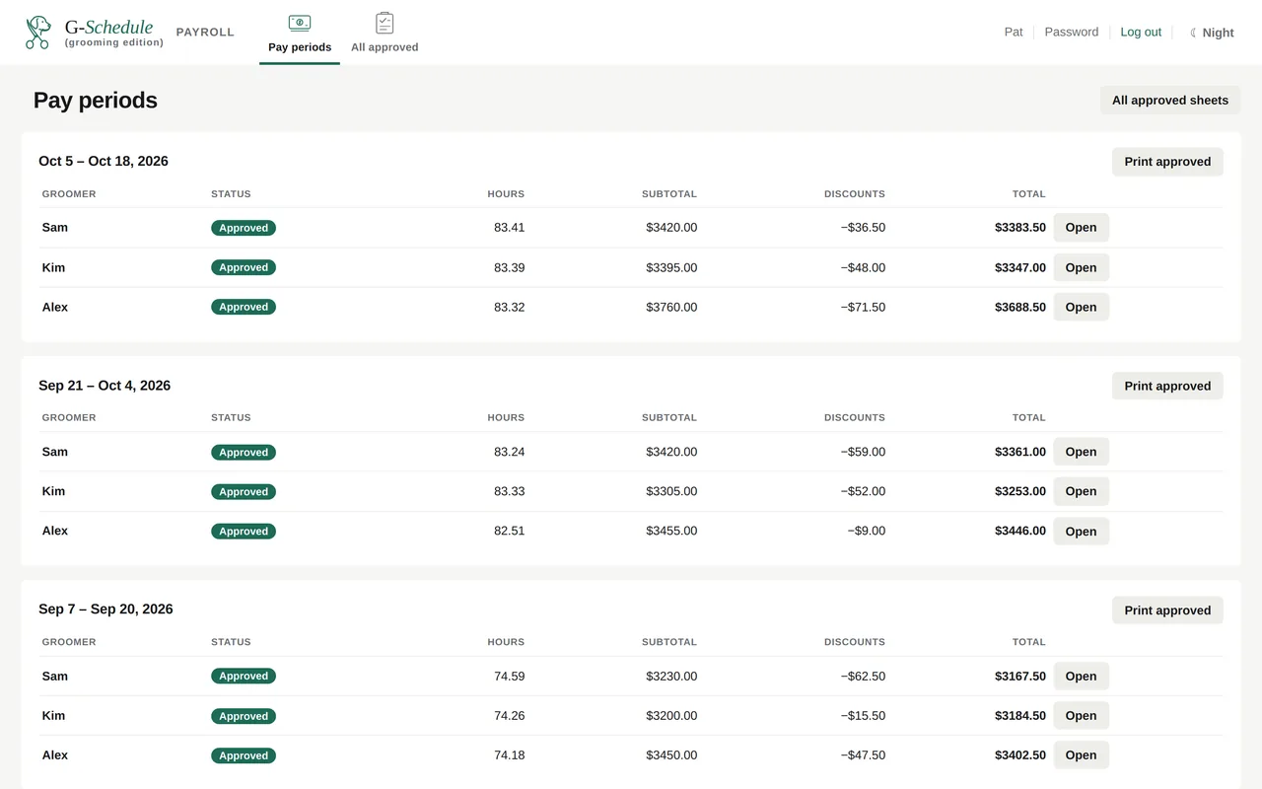Viewport: 1262px width, 789px height.
Task: Click the $3450.00 subtotal cell
Action: click(x=671, y=755)
